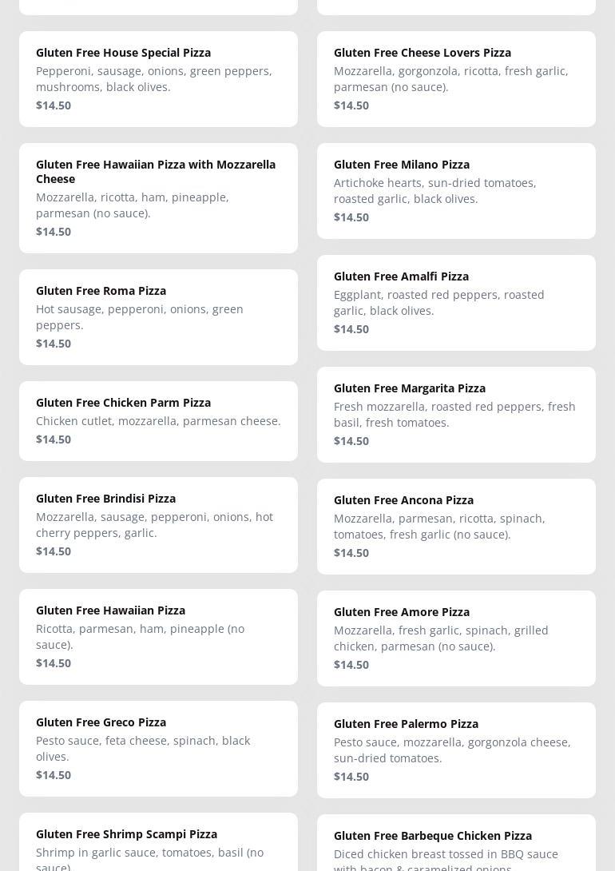Select the Gluten Free Palermo Pizza

coord(456,750)
